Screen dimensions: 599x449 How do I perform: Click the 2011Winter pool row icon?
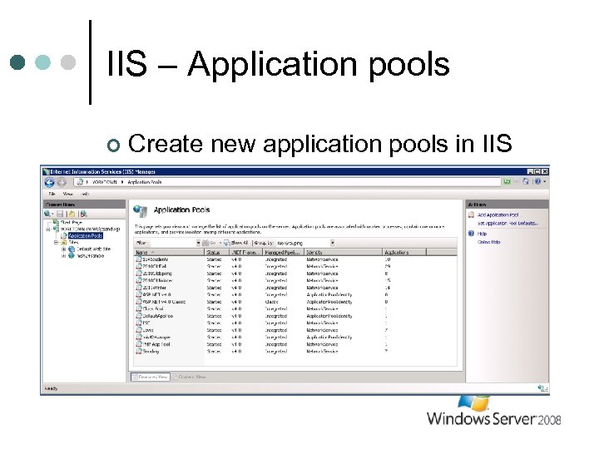[x=139, y=288]
